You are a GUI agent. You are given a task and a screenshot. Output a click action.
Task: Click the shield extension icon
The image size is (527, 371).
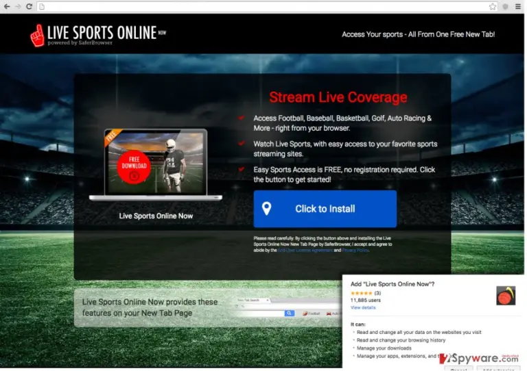click(x=505, y=6)
